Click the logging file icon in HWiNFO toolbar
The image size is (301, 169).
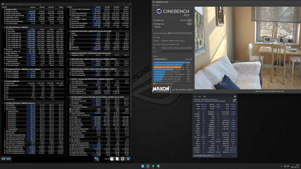pos(117,159)
